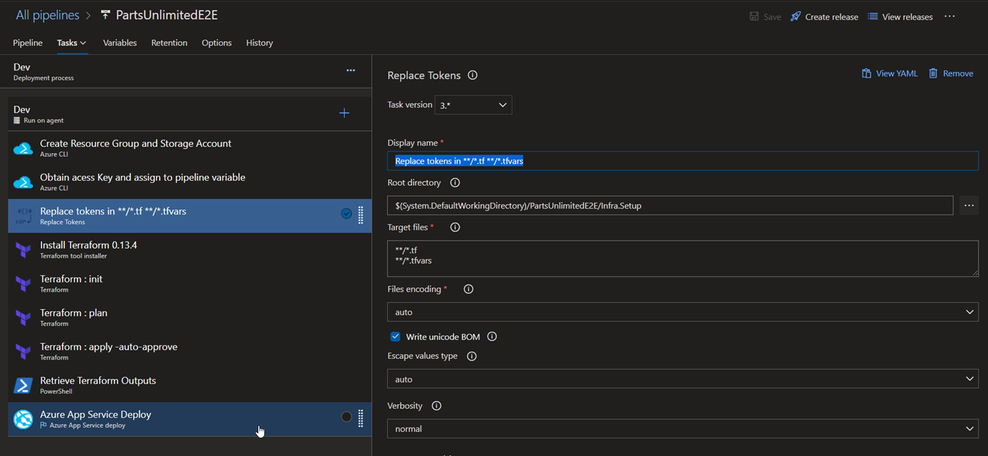The width and height of the screenshot is (988, 456).
Task: Select Install Terraform 0.13.4 task
Action: pyautogui.click(x=189, y=250)
